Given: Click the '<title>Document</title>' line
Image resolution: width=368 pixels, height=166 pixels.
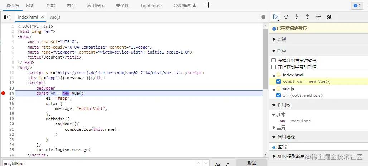Looking at the screenshot, I should pos(54,57).
